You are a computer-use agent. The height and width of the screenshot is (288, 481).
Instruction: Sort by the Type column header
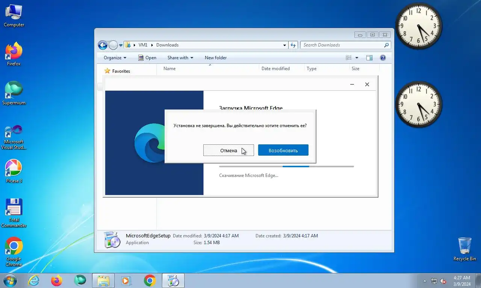(x=327, y=69)
